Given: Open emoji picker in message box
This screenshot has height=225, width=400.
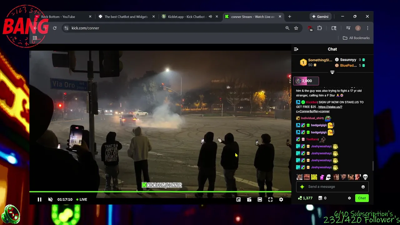Looking at the screenshot, I should pos(363,187).
